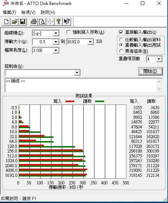Open the maximum transfer size 8192.0 dropdown
The image size is (168, 203).
coord(90,42)
